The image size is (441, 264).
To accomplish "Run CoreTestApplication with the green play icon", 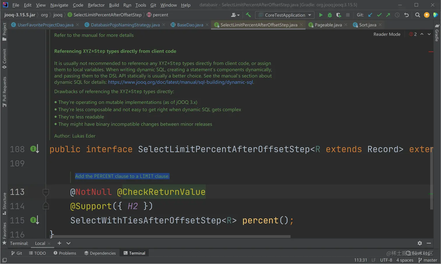I will (x=321, y=15).
